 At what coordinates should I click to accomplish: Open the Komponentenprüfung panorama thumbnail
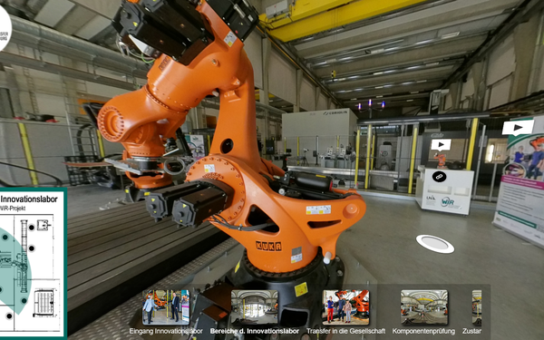(x=424, y=307)
